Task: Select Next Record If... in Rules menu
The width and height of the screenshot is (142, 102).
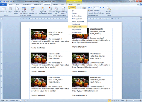Action: coord(78,27)
